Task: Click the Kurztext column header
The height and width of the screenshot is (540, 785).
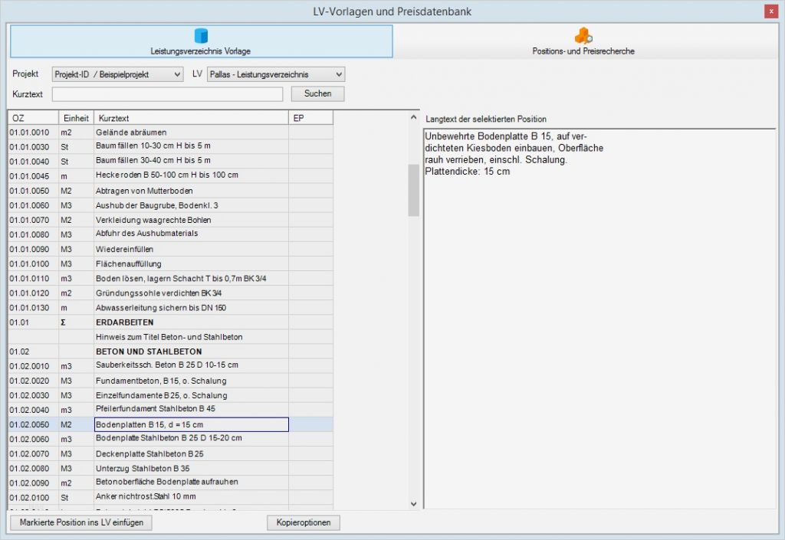Action: pyautogui.click(x=191, y=118)
